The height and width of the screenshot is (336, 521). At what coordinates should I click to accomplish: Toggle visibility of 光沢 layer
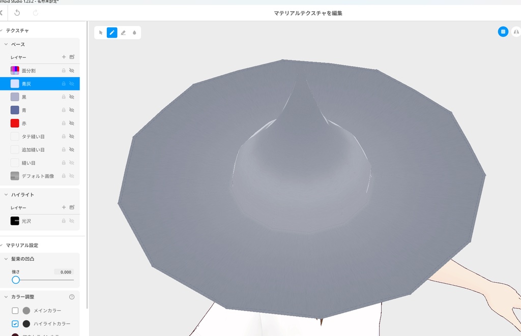click(71, 221)
